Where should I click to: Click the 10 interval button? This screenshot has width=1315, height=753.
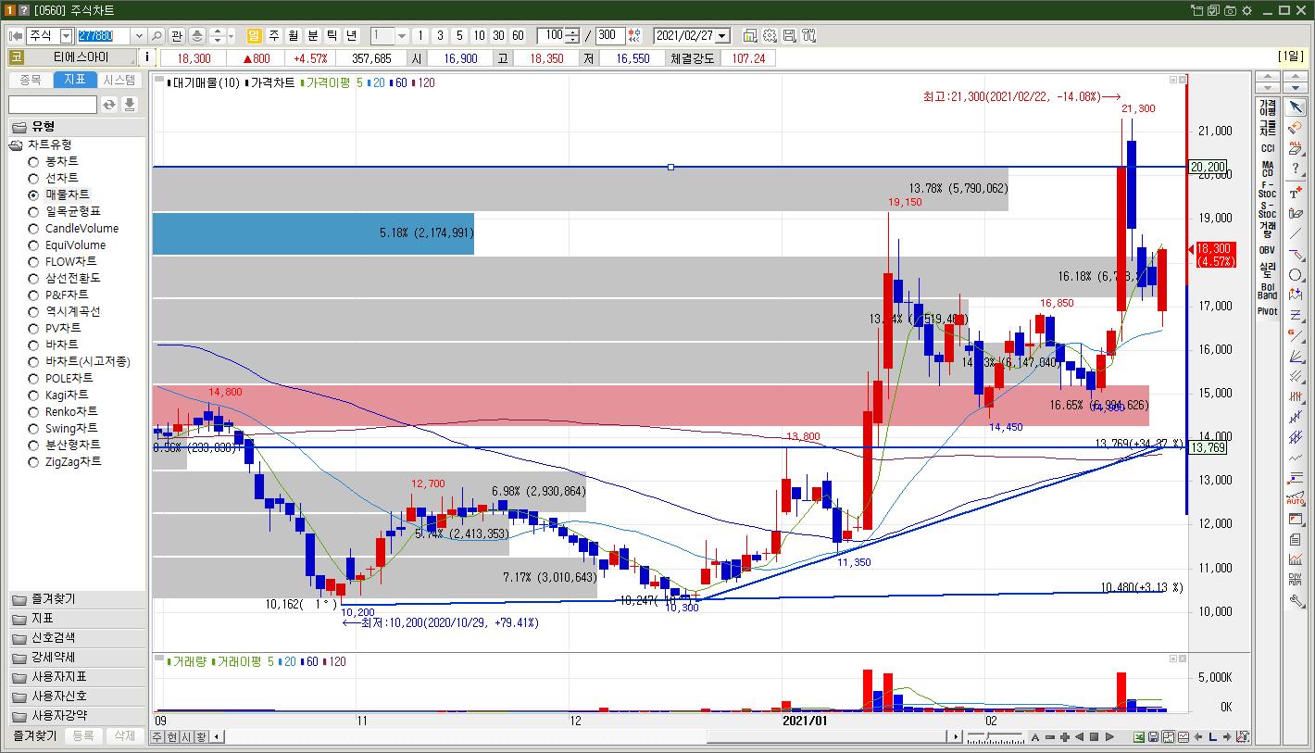[479, 35]
